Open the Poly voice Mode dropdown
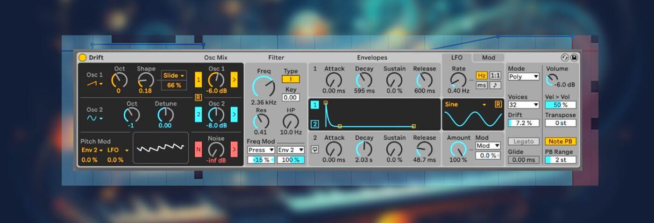This screenshot has height=223, width=654. click(x=523, y=77)
